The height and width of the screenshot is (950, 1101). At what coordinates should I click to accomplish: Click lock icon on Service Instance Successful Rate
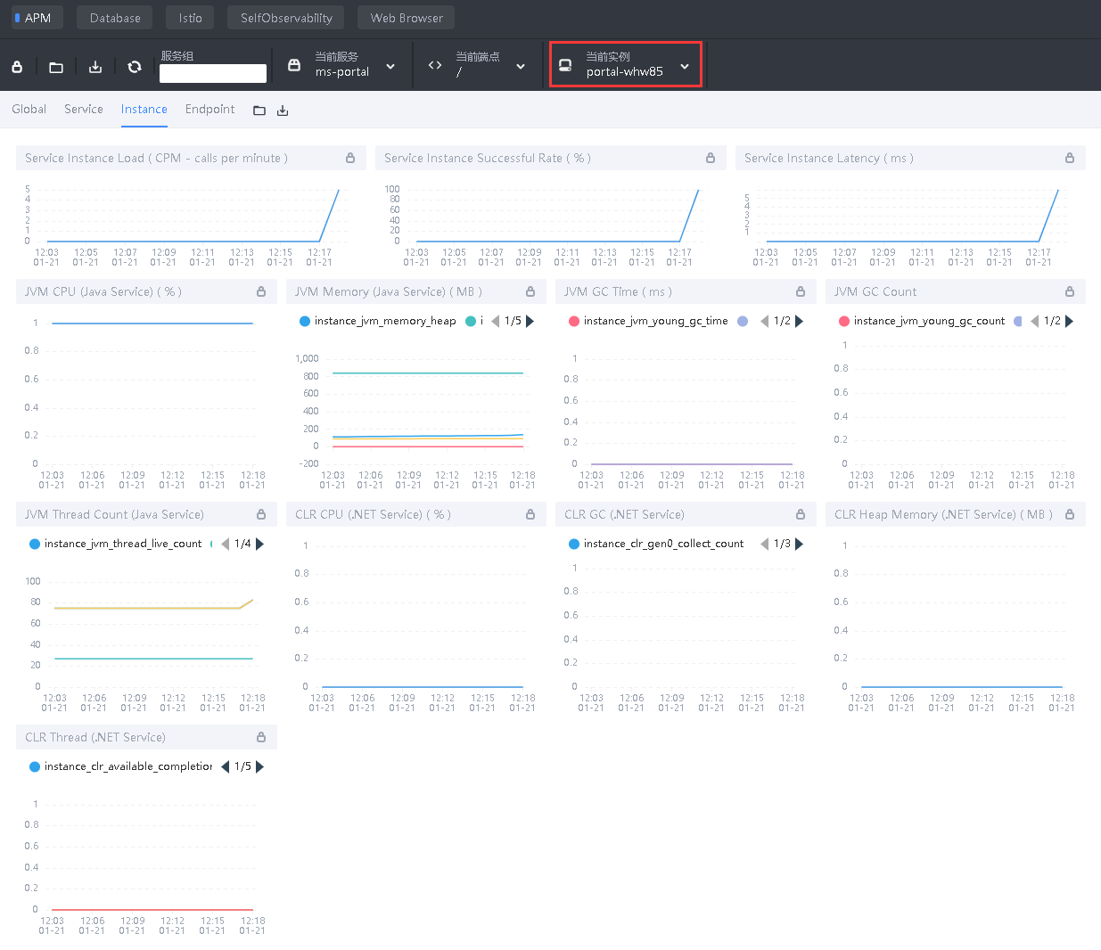(711, 158)
